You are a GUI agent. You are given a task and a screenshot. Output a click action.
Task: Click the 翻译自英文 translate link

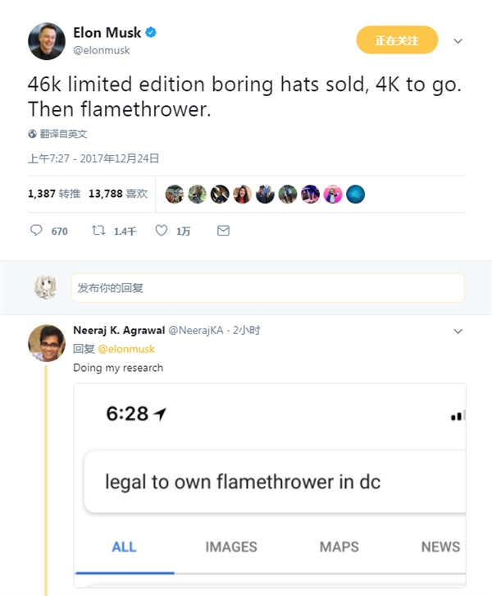tap(63, 134)
